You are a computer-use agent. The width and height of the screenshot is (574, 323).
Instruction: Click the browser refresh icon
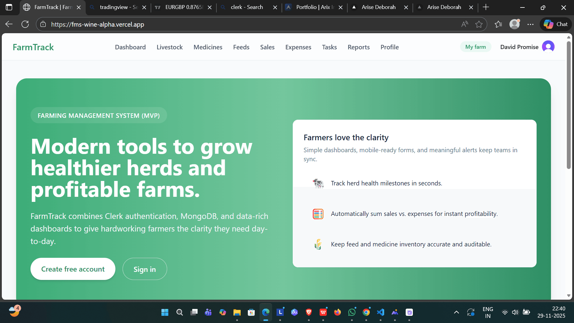25,24
